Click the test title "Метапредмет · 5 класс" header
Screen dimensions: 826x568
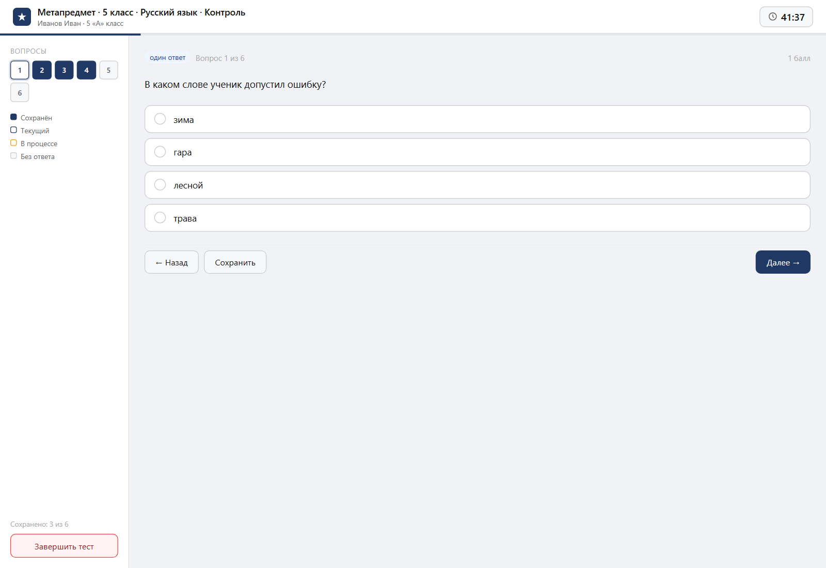click(141, 12)
